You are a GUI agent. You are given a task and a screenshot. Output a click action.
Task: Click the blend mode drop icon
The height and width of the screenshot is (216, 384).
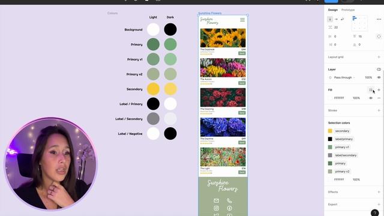[330, 77]
